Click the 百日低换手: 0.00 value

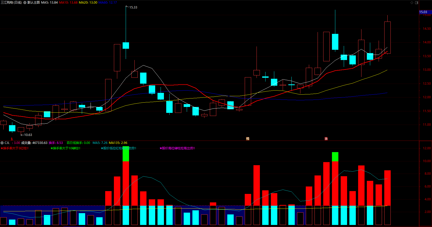tap(78, 143)
